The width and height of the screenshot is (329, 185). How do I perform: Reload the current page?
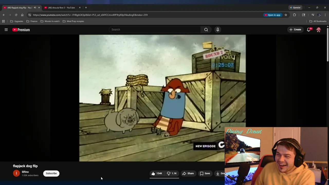[16, 15]
